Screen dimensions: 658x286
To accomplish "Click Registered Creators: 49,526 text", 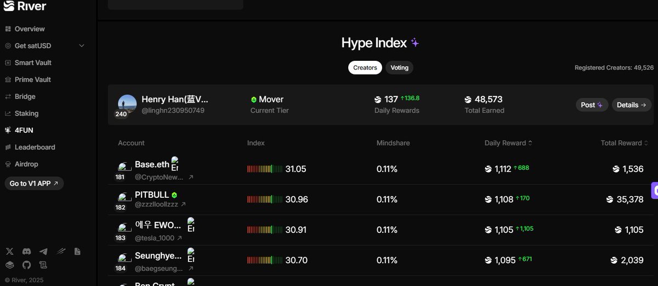I will tap(614, 68).
